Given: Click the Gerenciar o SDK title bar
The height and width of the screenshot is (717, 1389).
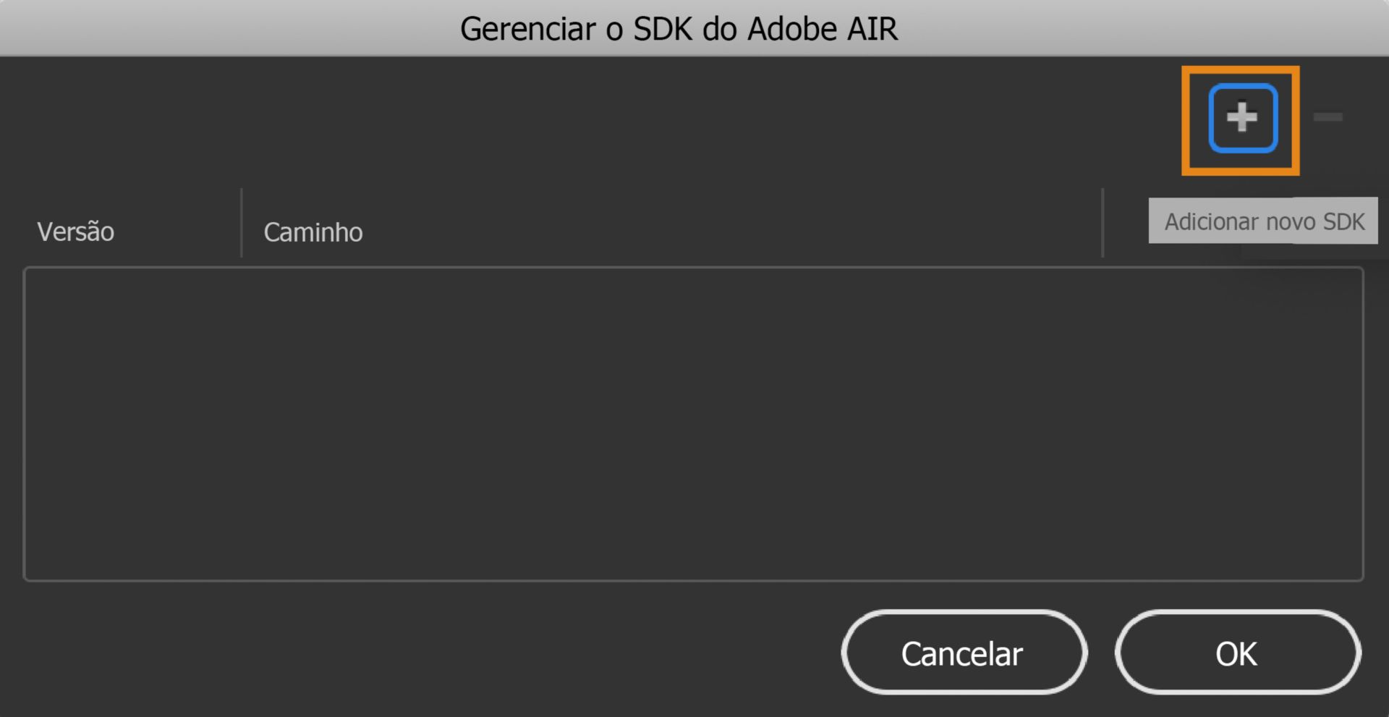Looking at the screenshot, I should [680, 29].
